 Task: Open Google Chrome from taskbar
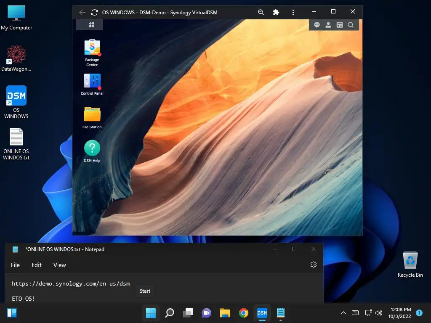[x=244, y=313]
